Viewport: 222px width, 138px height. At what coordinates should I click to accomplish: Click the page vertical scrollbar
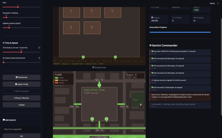pyautogui.click(x=221, y=67)
